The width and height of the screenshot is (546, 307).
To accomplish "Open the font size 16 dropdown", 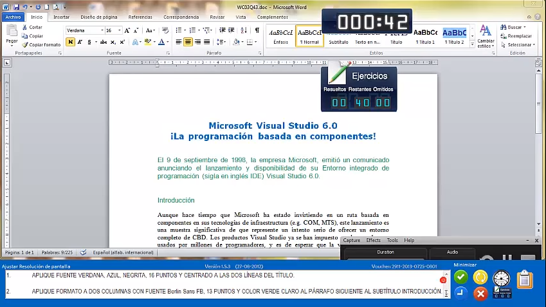I will 120,31.
